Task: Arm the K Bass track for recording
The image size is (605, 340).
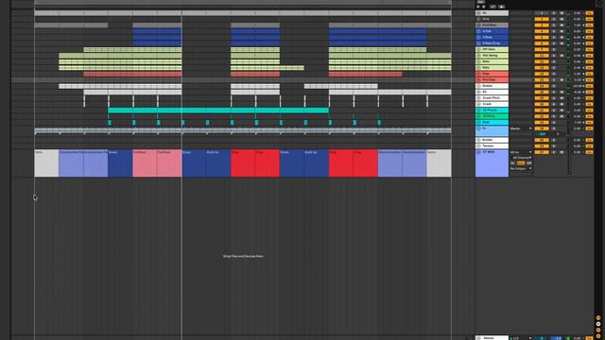Action: point(562,38)
